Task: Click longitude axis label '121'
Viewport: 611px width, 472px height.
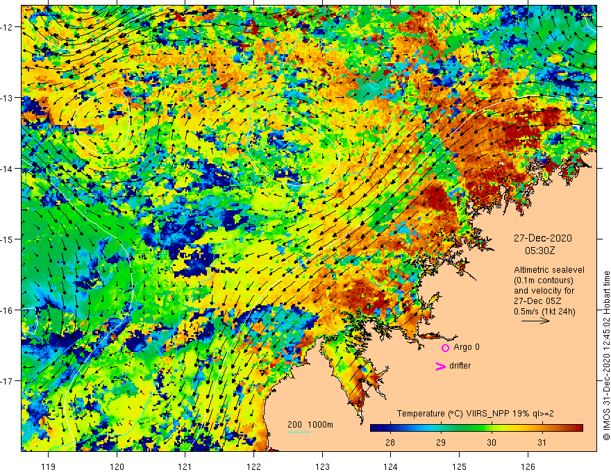Action: click(185, 466)
